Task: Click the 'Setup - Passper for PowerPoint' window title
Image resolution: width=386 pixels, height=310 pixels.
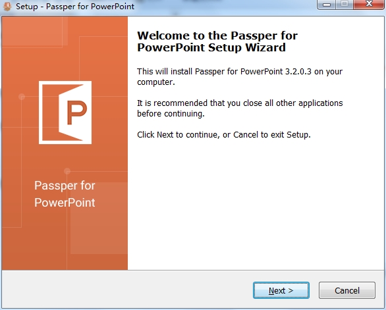Action: pyautogui.click(x=75, y=7)
